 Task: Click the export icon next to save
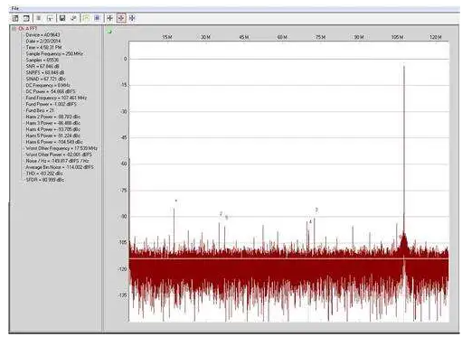[73, 18]
